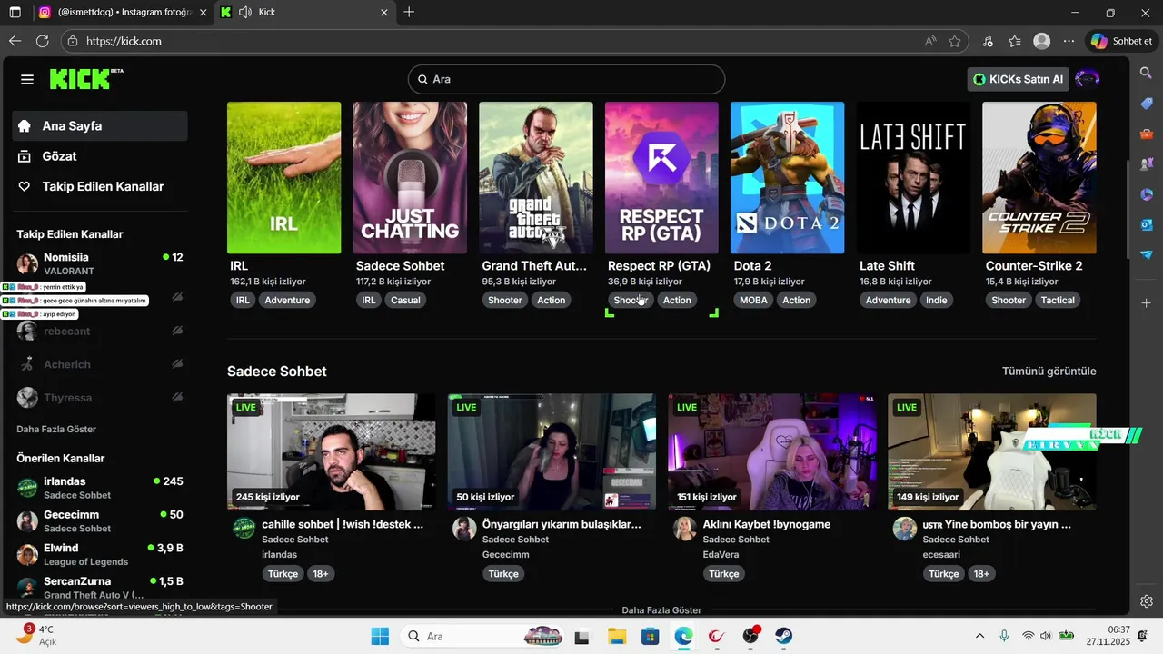Open the favorites list icon

click(1015, 41)
